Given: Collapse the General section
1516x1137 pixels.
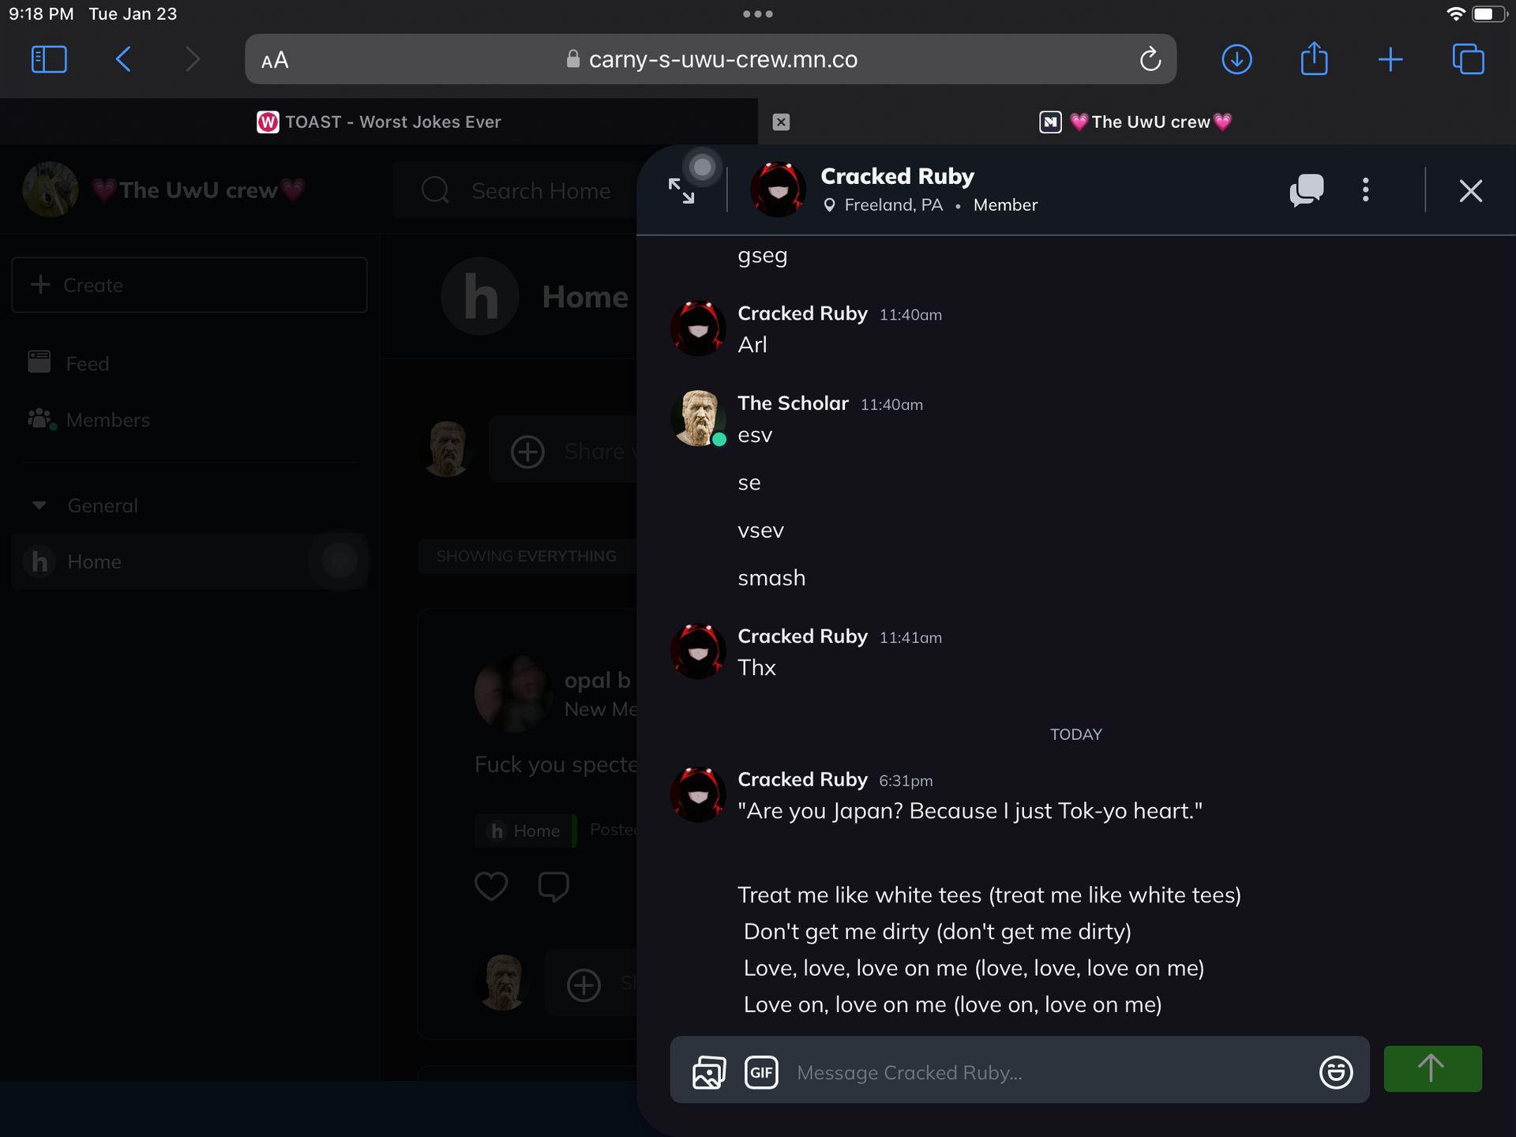Looking at the screenshot, I should 39,505.
